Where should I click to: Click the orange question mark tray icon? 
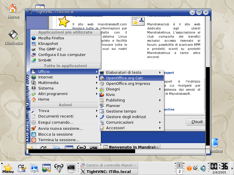189,168
